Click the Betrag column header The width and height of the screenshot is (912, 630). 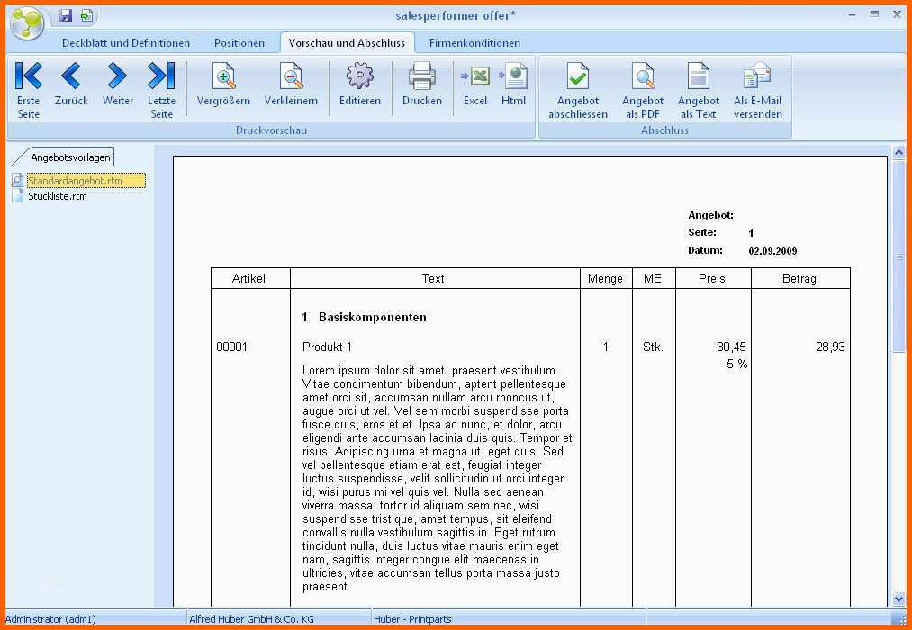pos(799,278)
